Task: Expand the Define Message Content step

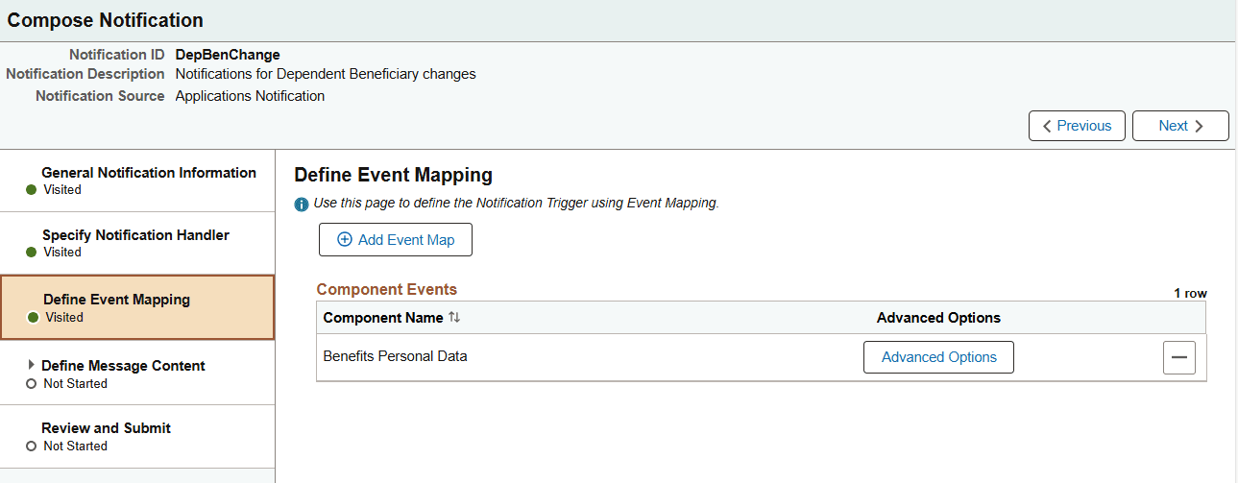Action: click(x=32, y=365)
